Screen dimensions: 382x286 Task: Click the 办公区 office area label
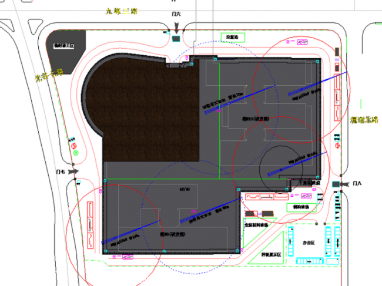coord(310,241)
